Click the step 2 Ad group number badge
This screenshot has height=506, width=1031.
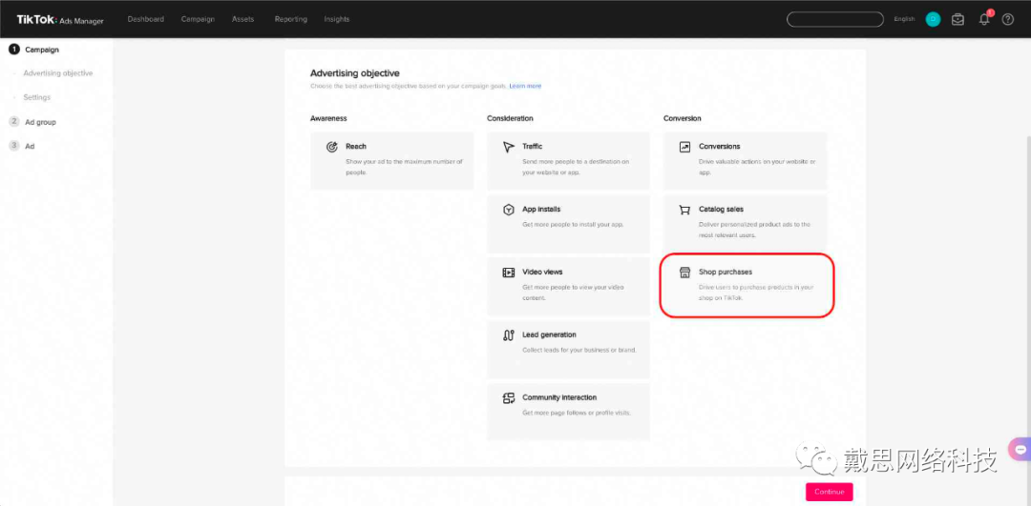point(13,121)
